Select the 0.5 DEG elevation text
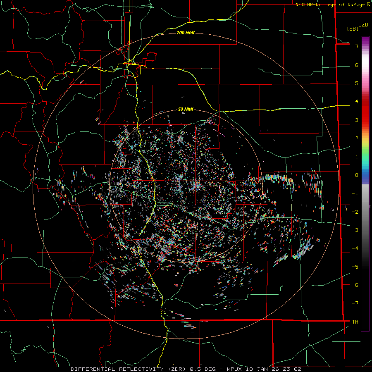Image resolution: width=372 pixels, height=372 pixels. coord(203,369)
